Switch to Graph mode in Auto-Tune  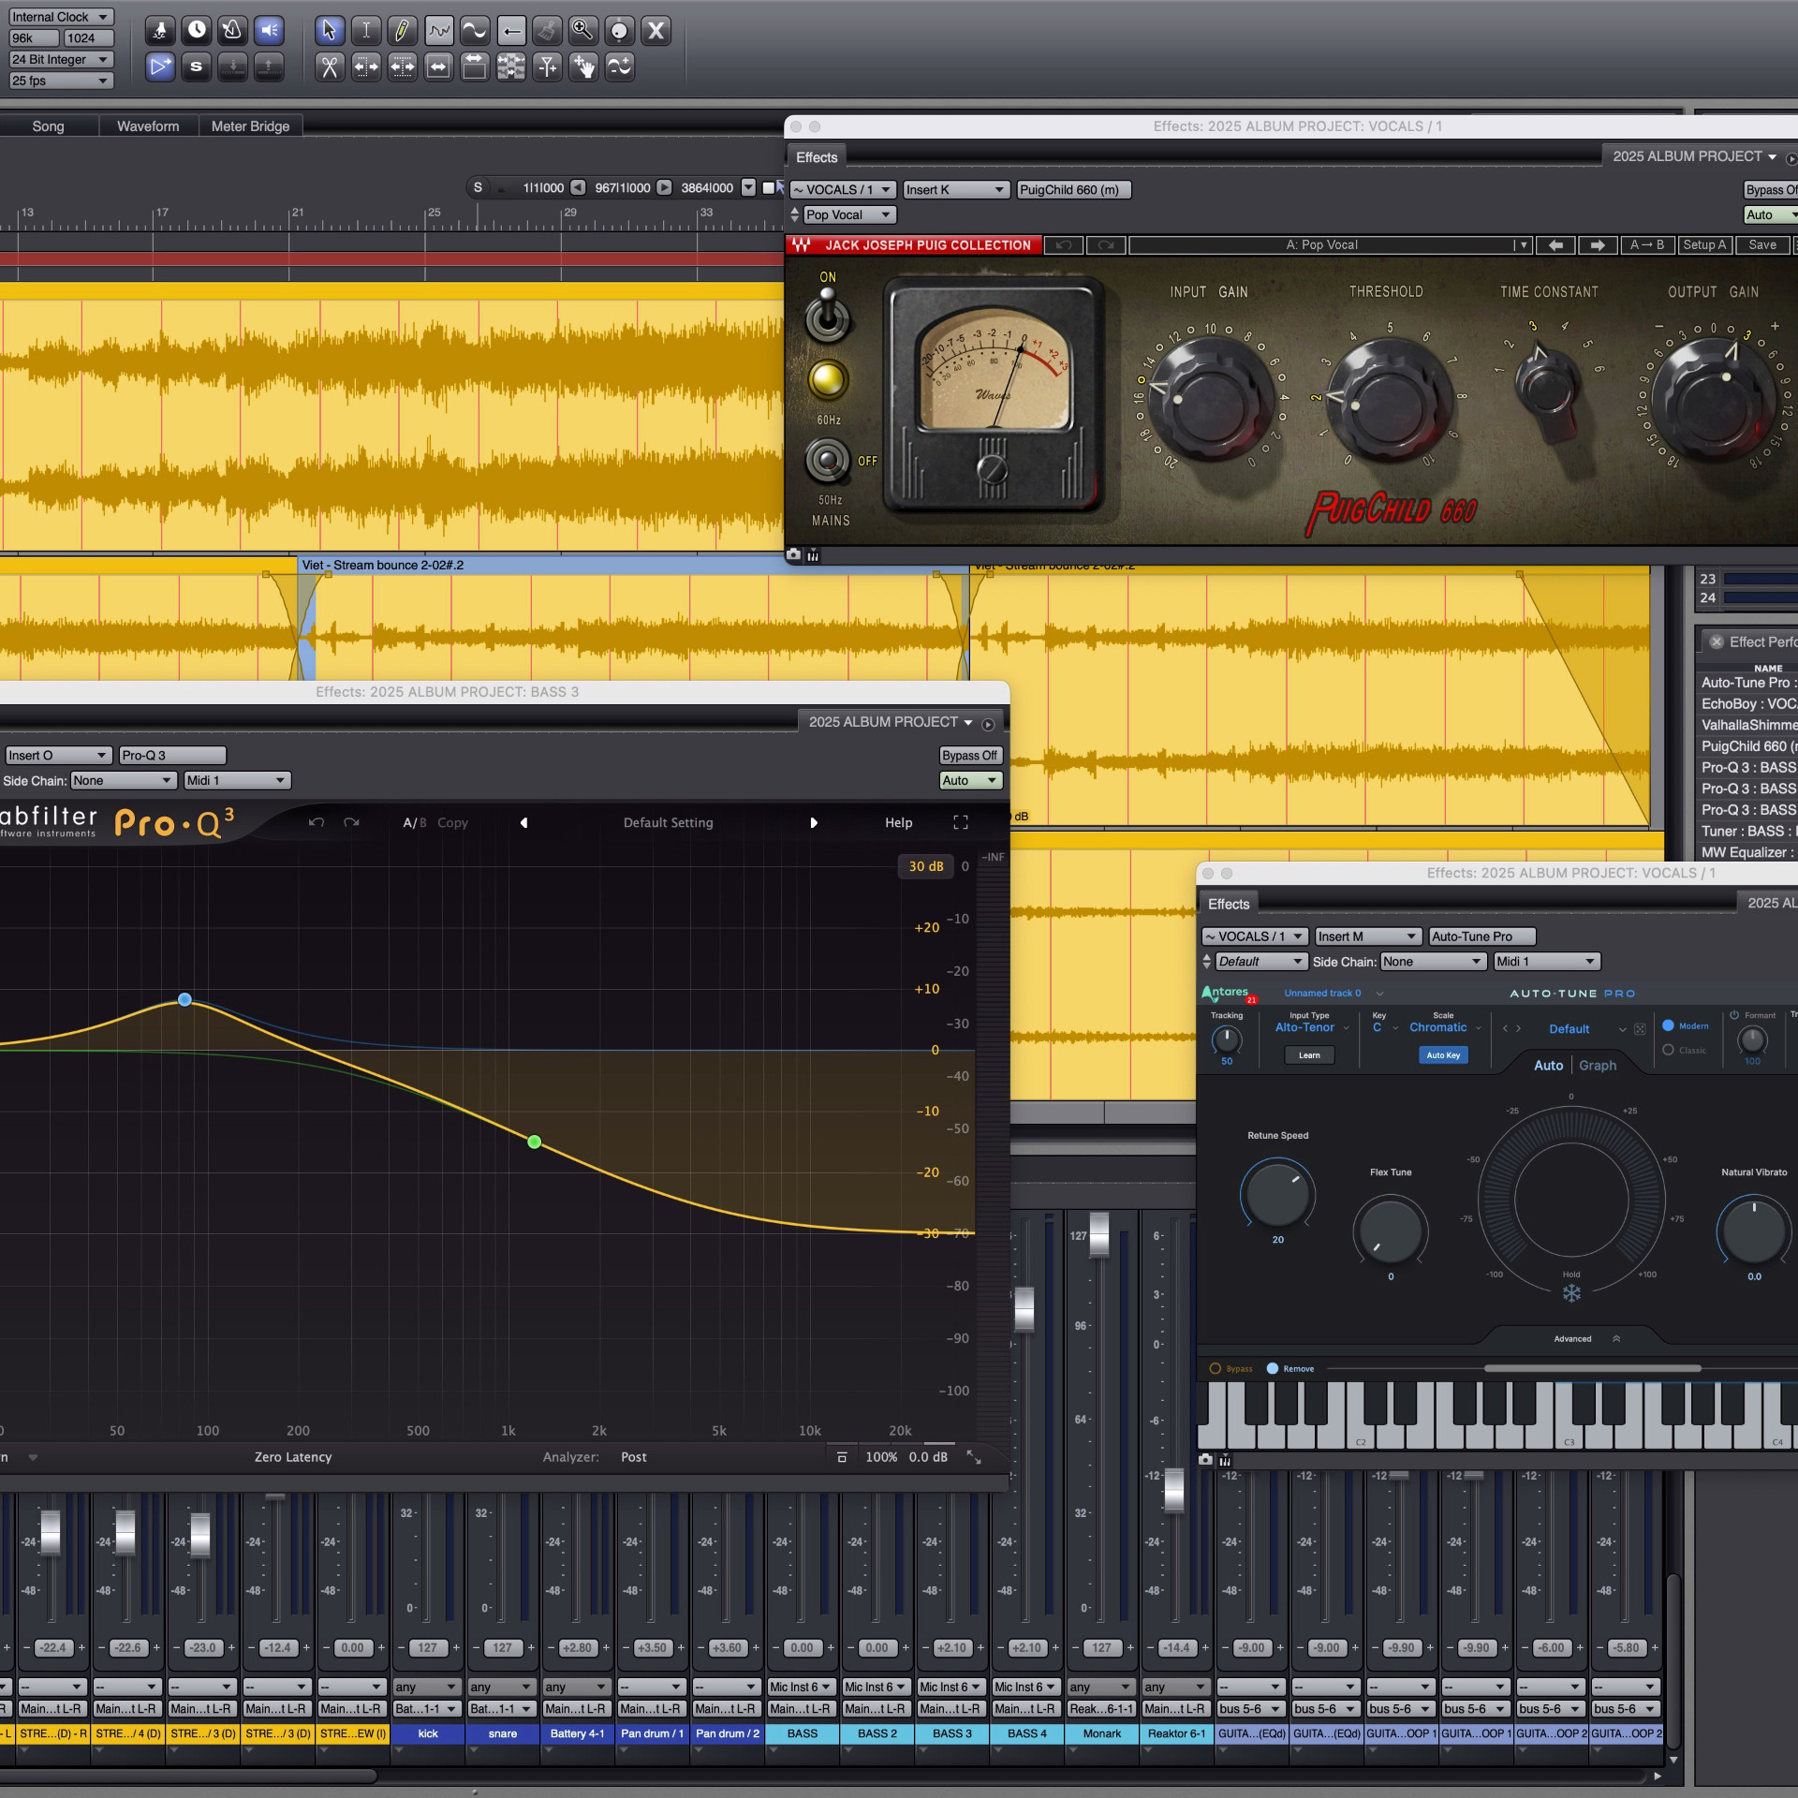(x=1598, y=1065)
